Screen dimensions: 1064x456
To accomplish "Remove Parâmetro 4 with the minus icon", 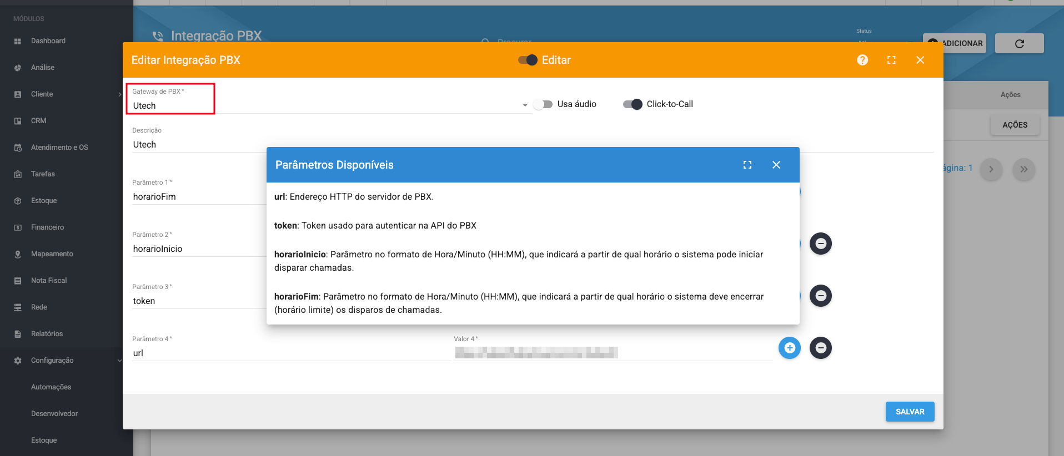I will [821, 348].
